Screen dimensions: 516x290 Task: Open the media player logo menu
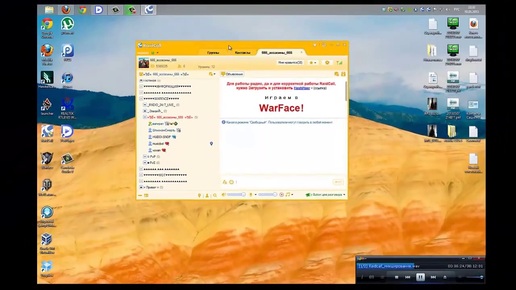pos(361,258)
